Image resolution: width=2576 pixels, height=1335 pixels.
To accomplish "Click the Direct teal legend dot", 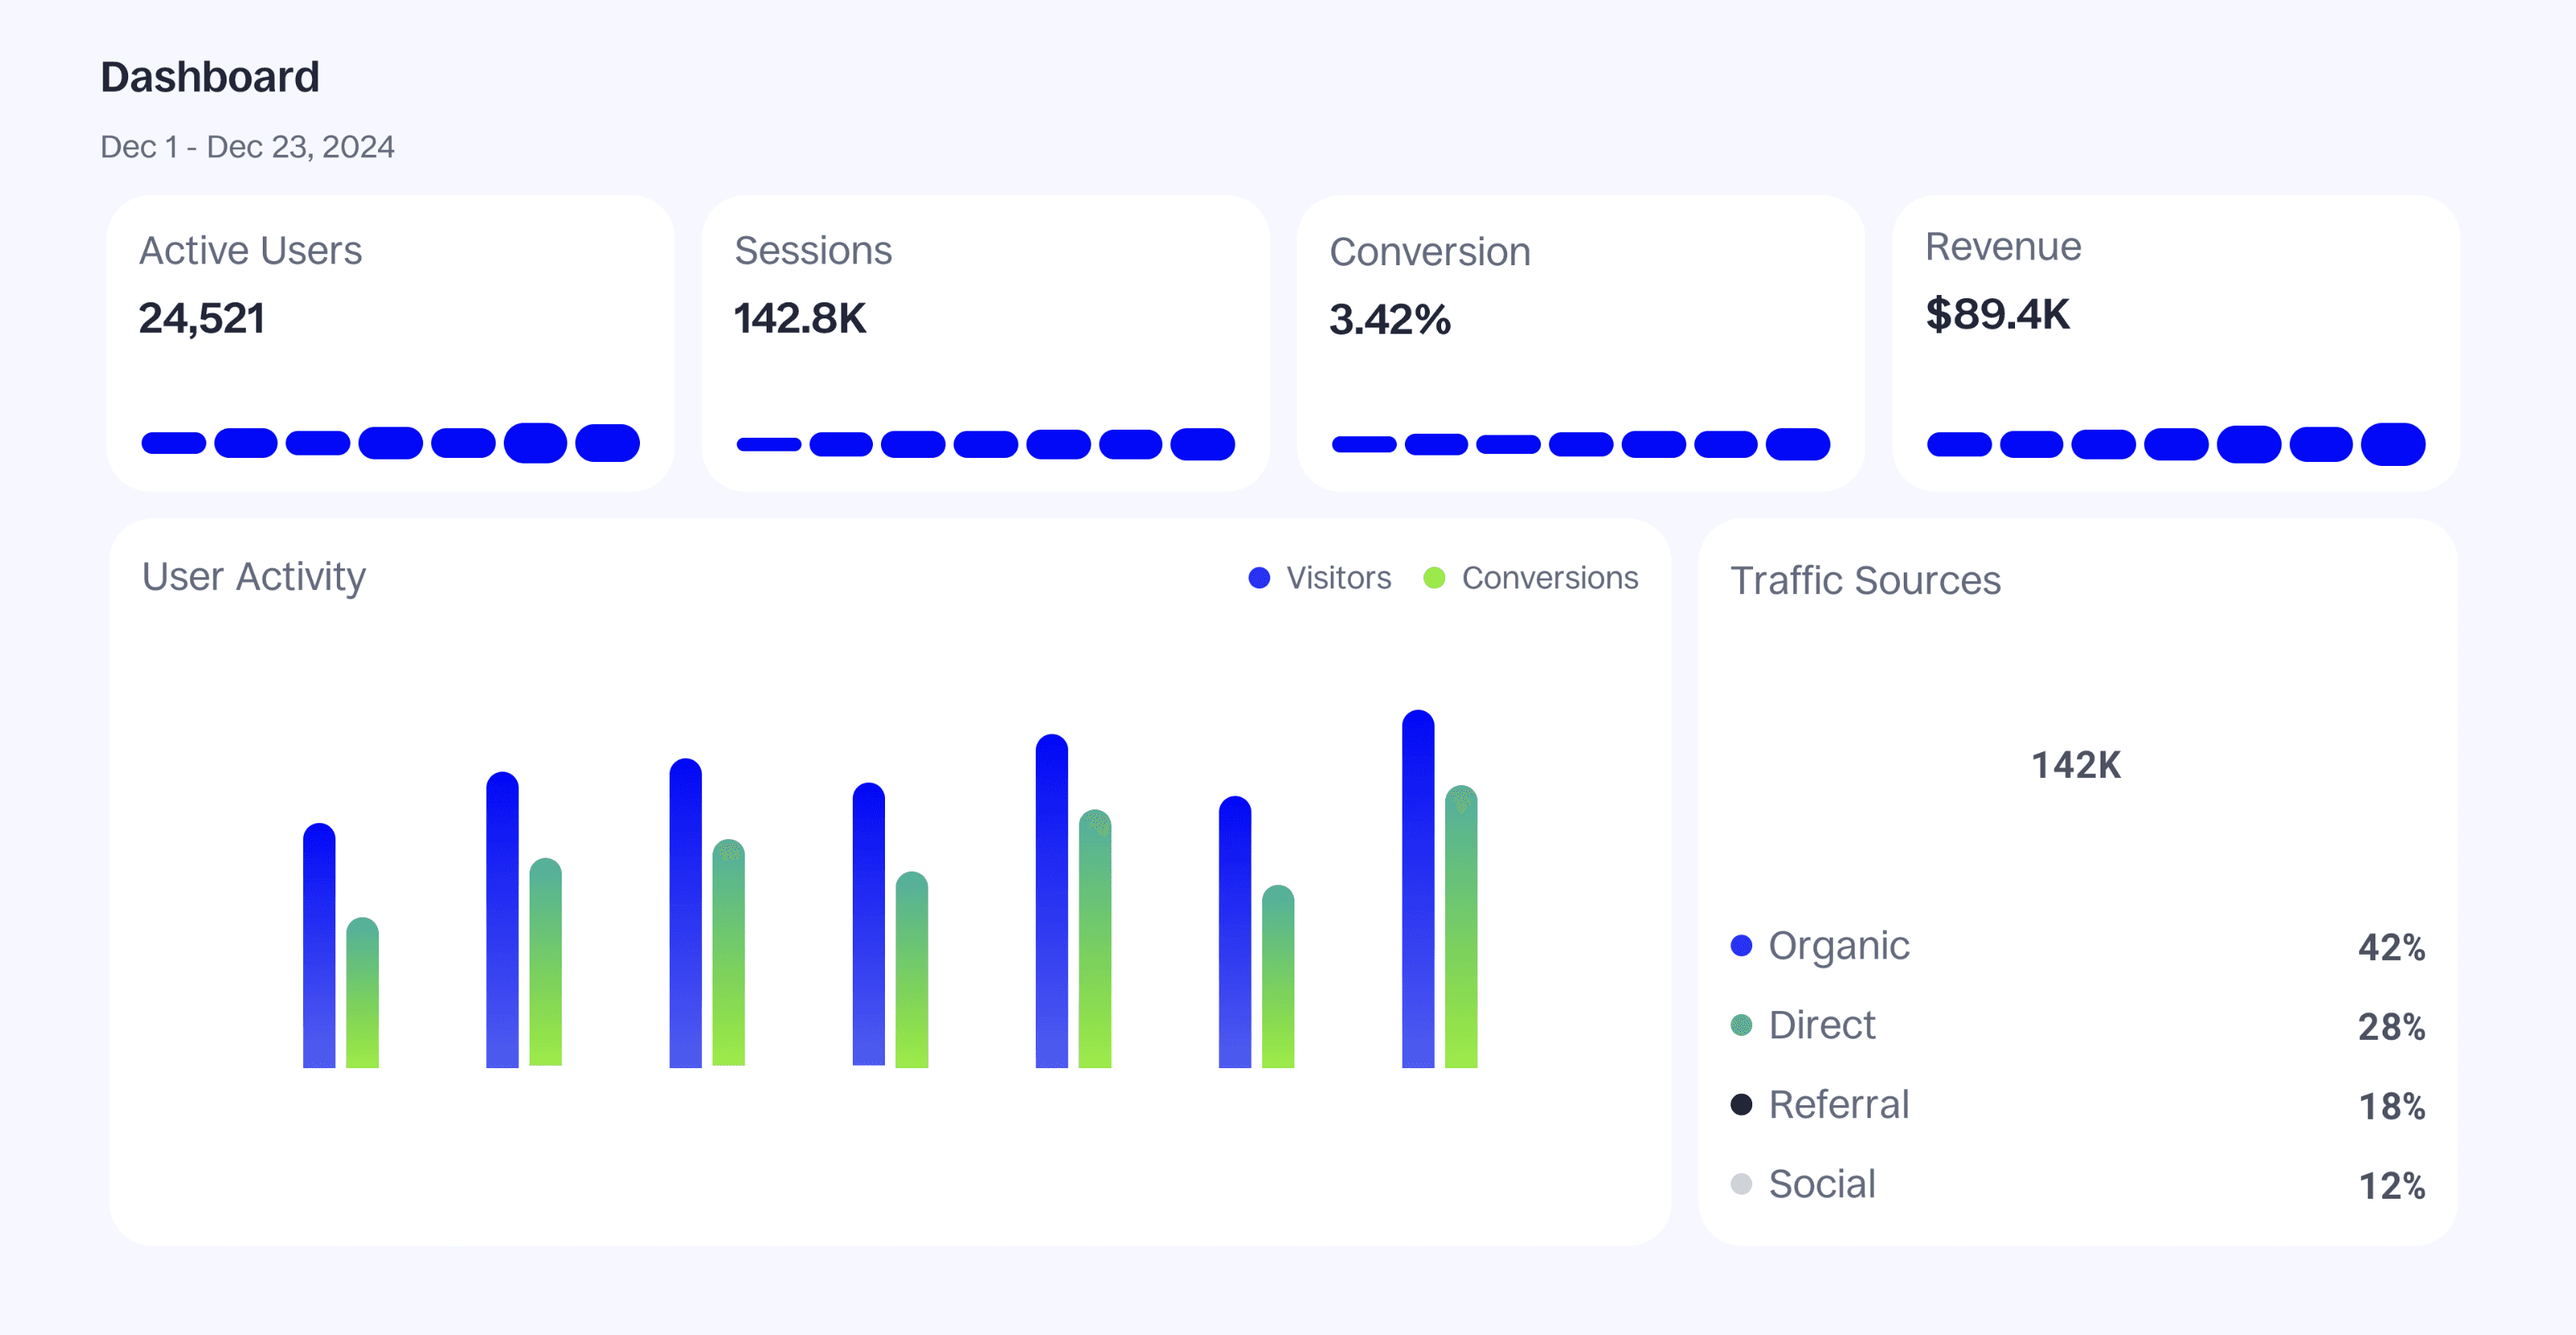I will click(x=1741, y=1025).
